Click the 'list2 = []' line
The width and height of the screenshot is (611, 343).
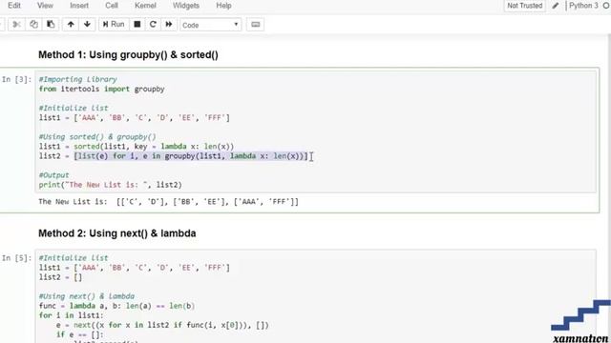click(60, 277)
